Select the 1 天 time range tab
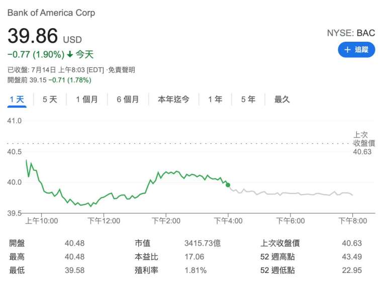Viewport: 382px width, 284px height. (17, 100)
